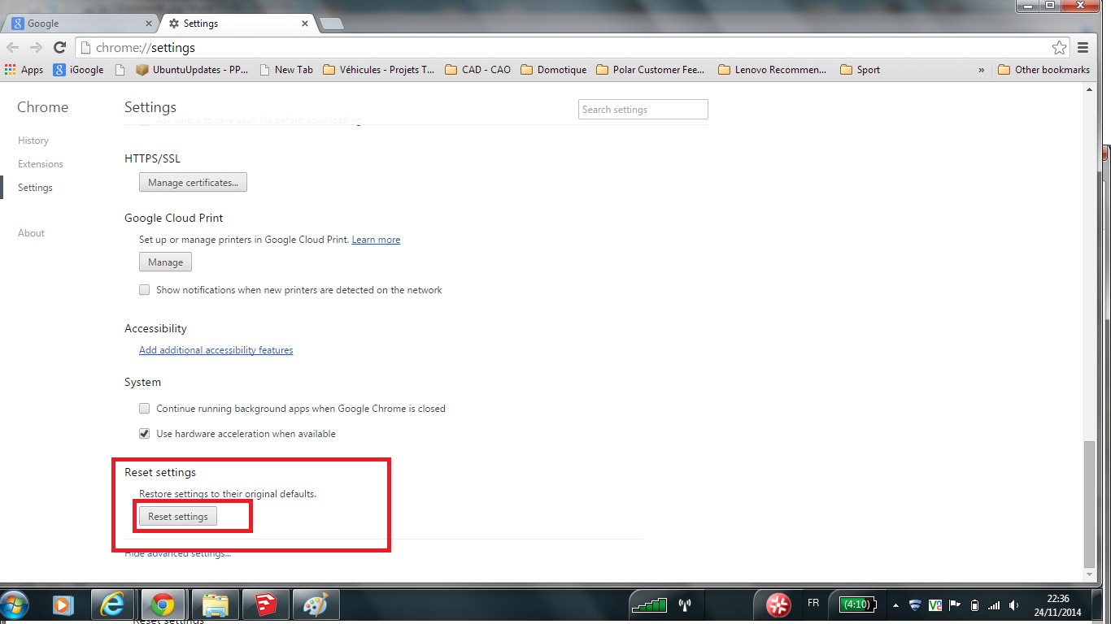
Task: Click the browser reload icon
Action: tap(59, 48)
